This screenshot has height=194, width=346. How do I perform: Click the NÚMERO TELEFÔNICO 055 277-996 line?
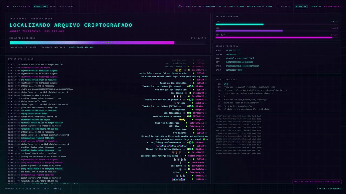click(x=37, y=31)
